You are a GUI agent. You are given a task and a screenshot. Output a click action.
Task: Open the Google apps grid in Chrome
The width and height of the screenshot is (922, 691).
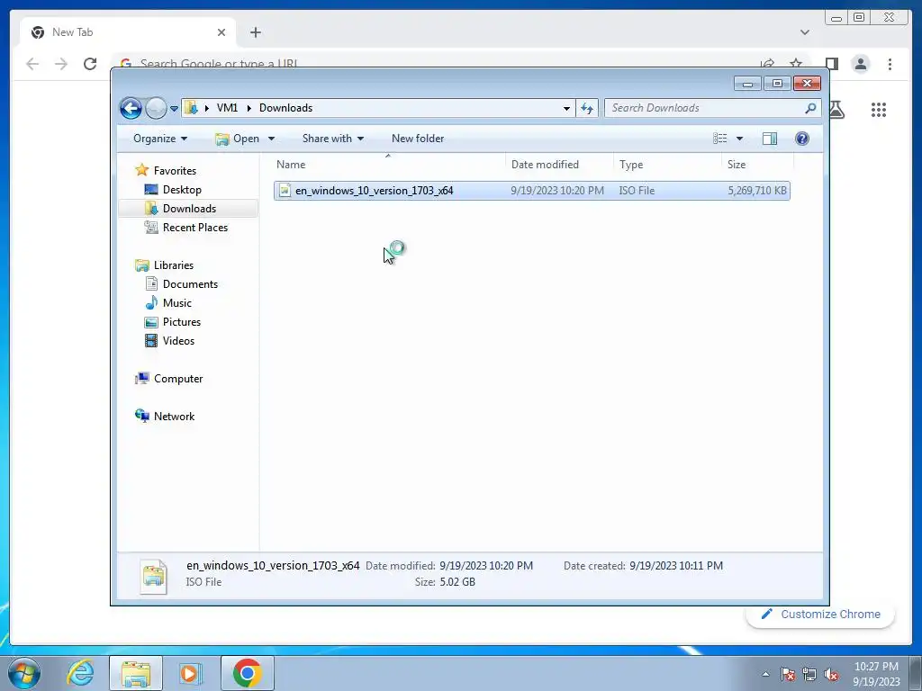tap(879, 109)
